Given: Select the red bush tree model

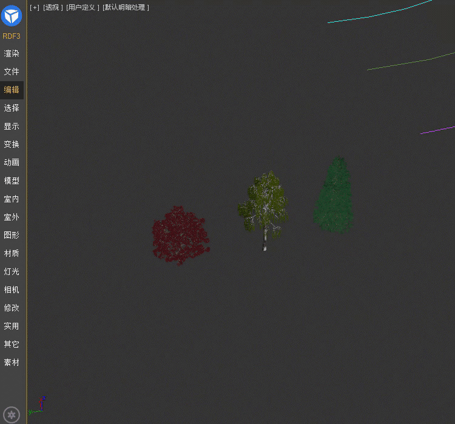Looking at the screenshot, I should point(181,236).
